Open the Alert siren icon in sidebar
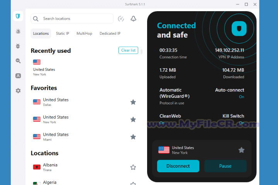The image size is (278, 185). click(x=18, y=31)
